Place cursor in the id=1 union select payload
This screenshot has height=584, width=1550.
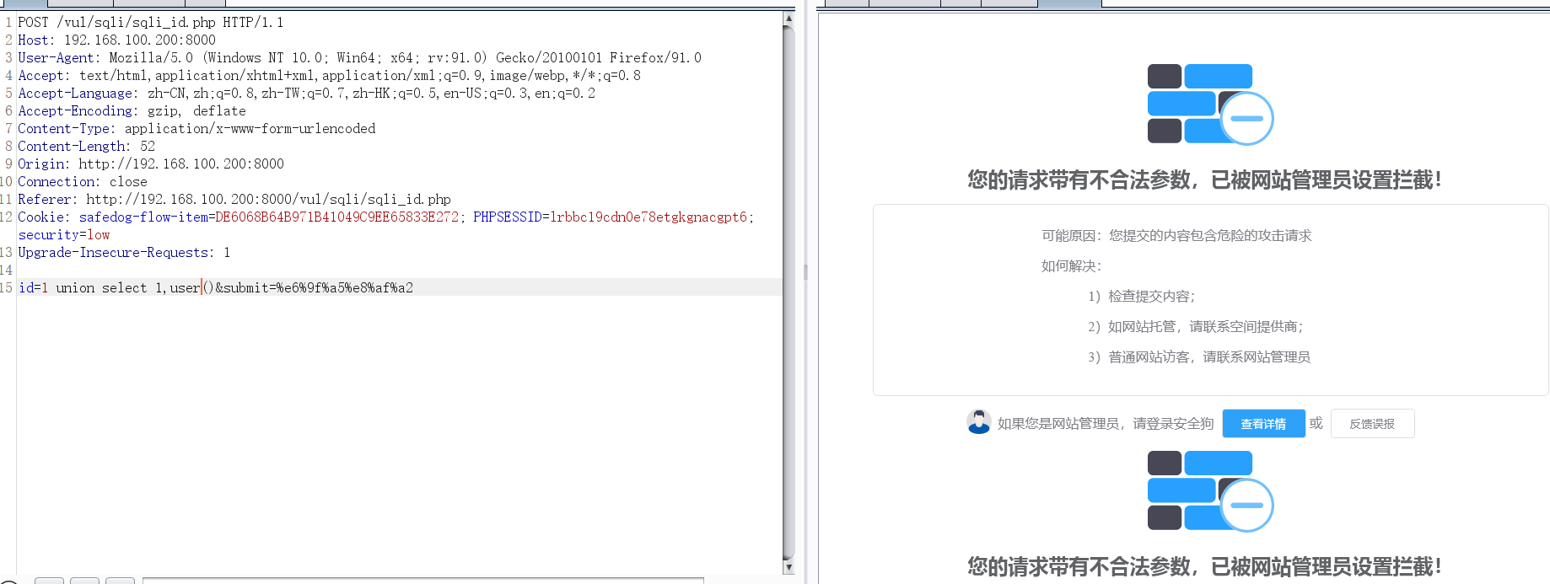(x=116, y=287)
